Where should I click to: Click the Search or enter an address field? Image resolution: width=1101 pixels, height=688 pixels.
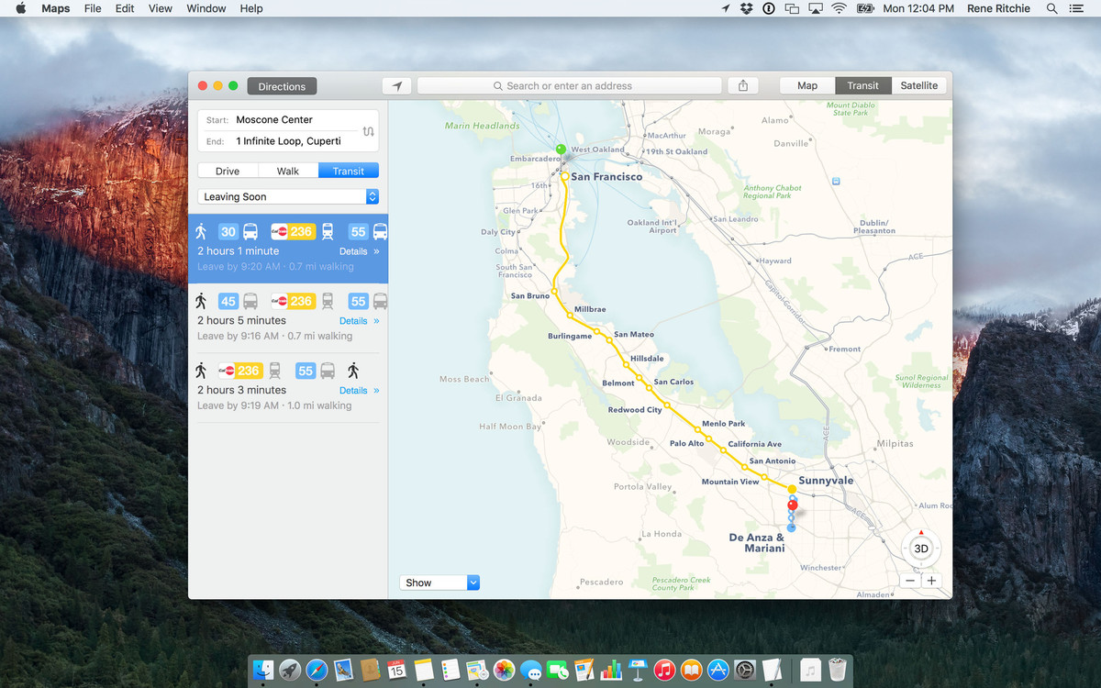(569, 85)
